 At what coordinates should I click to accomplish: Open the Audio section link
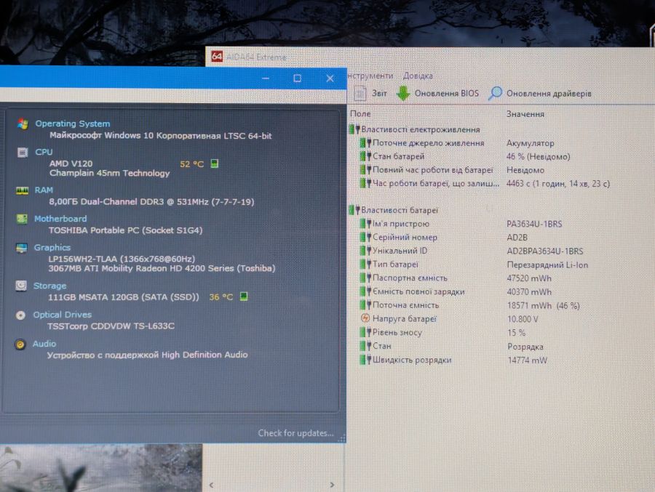pyautogui.click(x=44, y=344)
